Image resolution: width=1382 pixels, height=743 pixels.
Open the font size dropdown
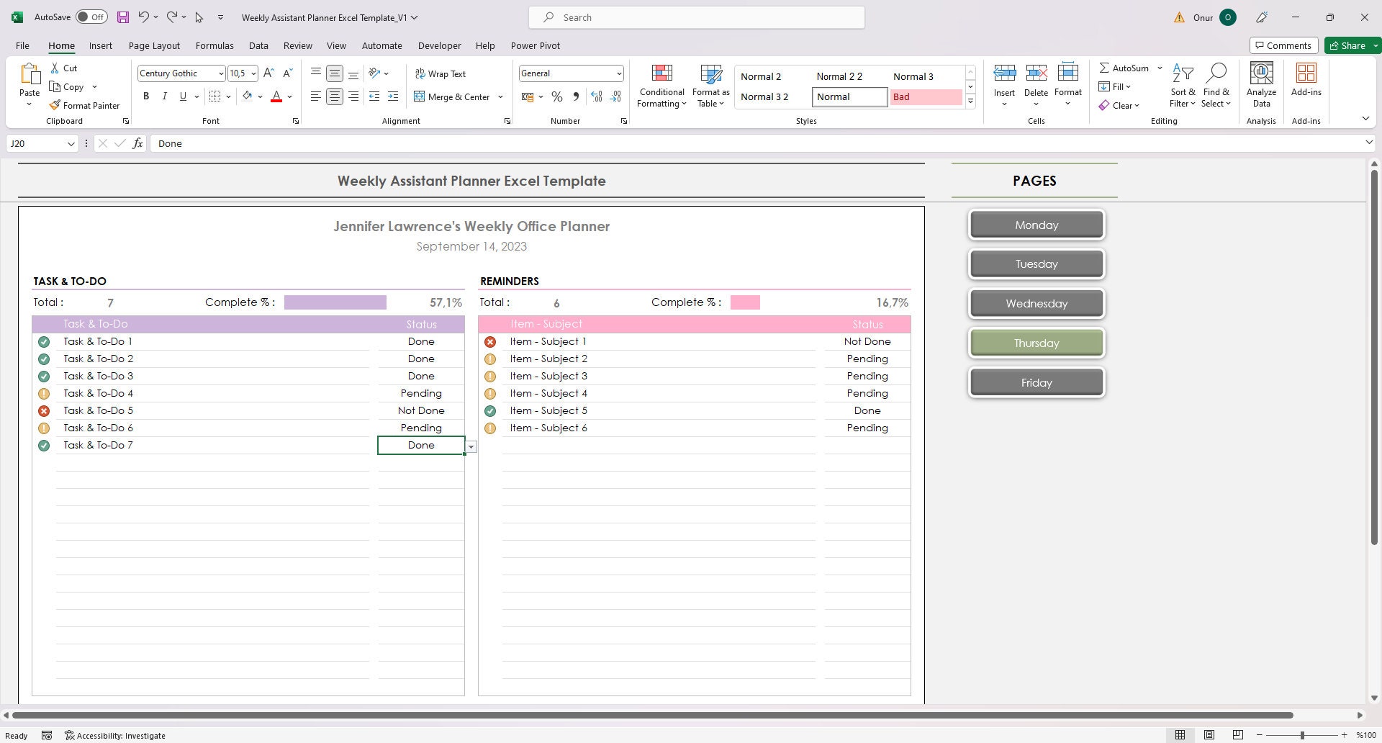pyautogui.click(x=253, y=73)
